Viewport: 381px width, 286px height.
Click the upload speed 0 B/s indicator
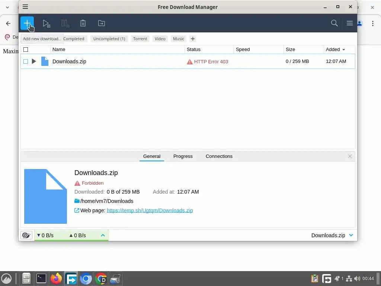(77, 235)
